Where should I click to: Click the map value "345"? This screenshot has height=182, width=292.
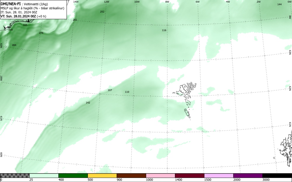click(x=25, y=25)
